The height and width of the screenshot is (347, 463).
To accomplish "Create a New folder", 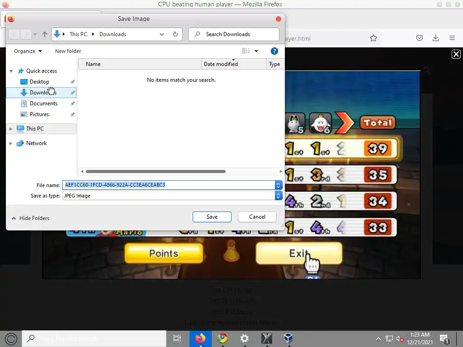I will pyautogui.click(x=68, y=51).
